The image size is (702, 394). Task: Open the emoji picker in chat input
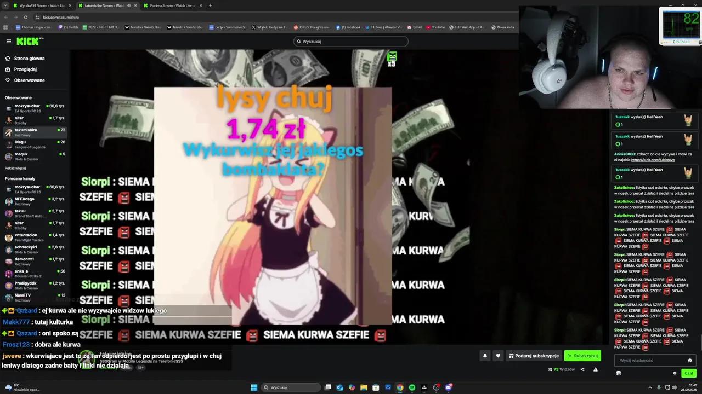point(689,360)
